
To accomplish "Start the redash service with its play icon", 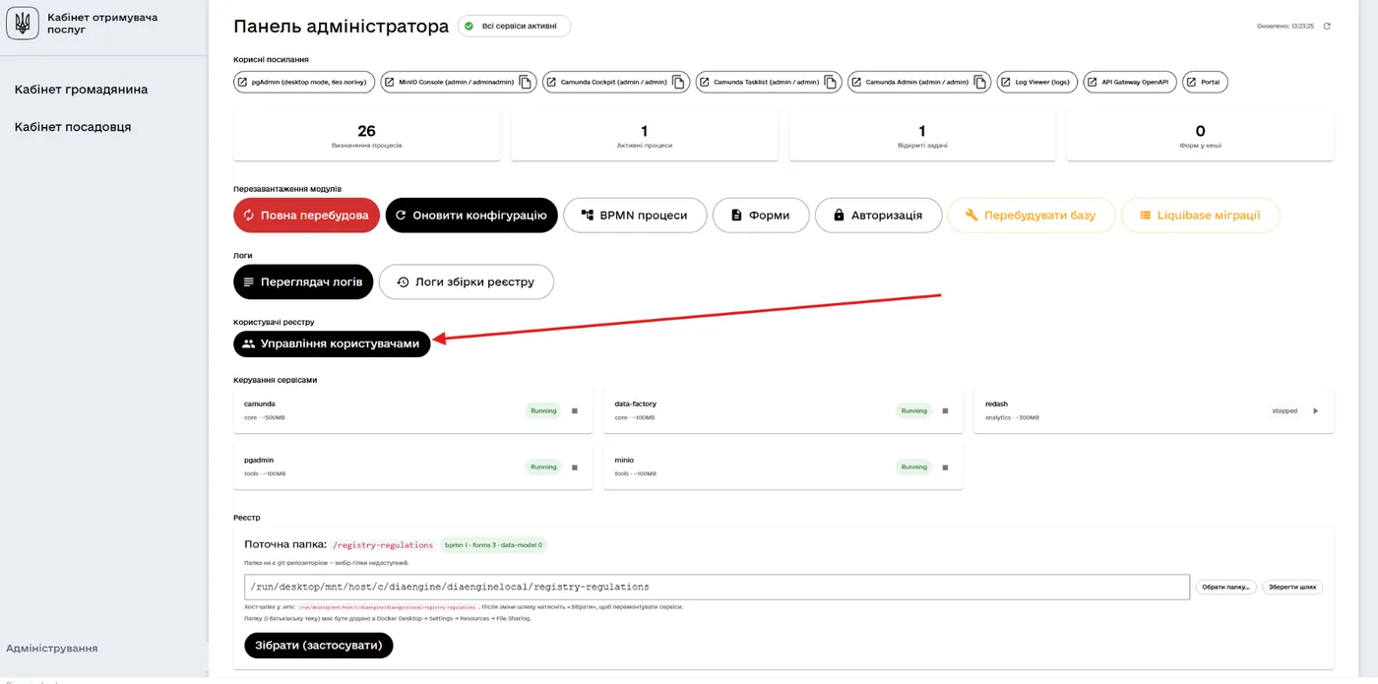I will pyautogui.click(x=1315, y=410).
